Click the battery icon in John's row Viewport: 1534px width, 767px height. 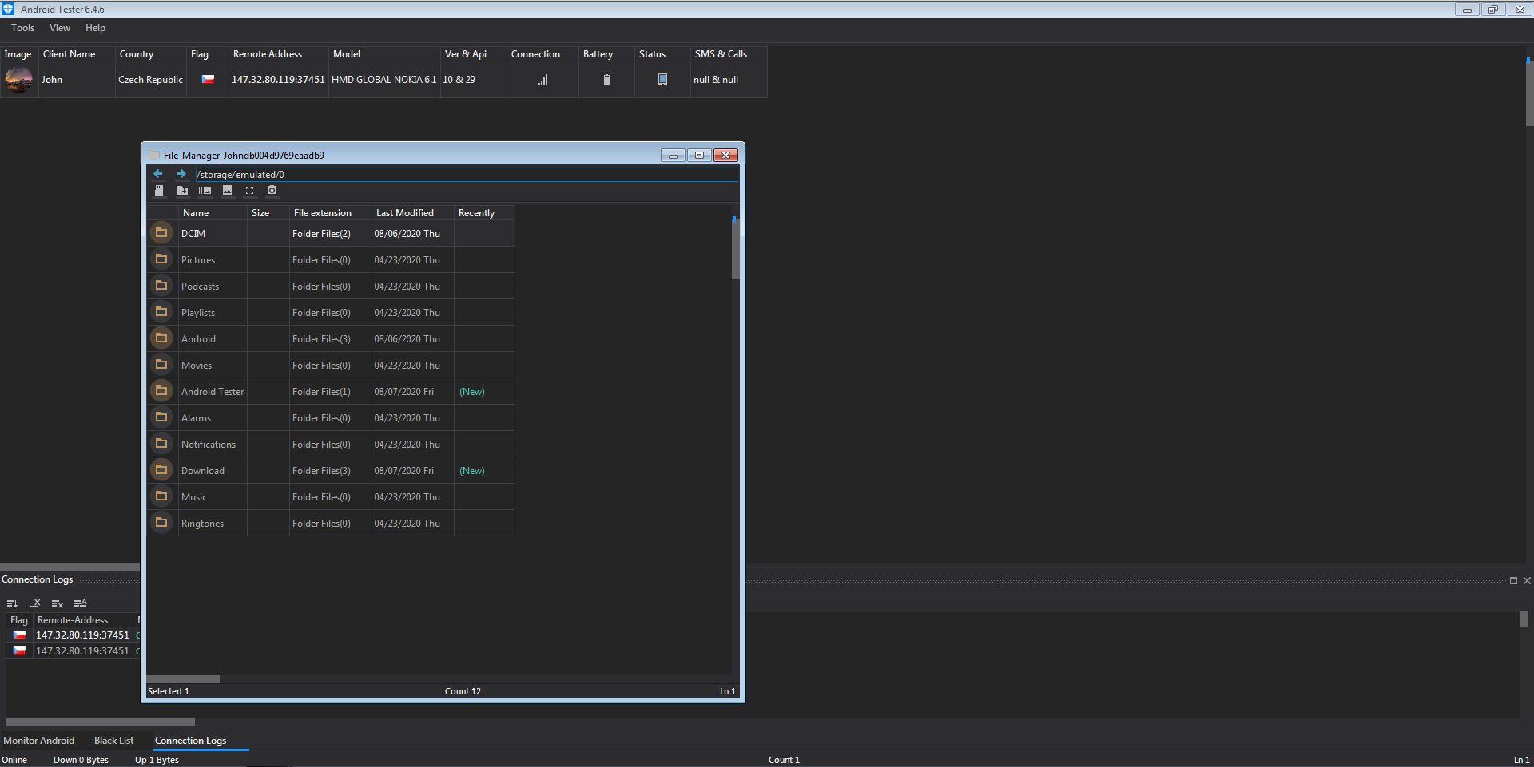606,80
